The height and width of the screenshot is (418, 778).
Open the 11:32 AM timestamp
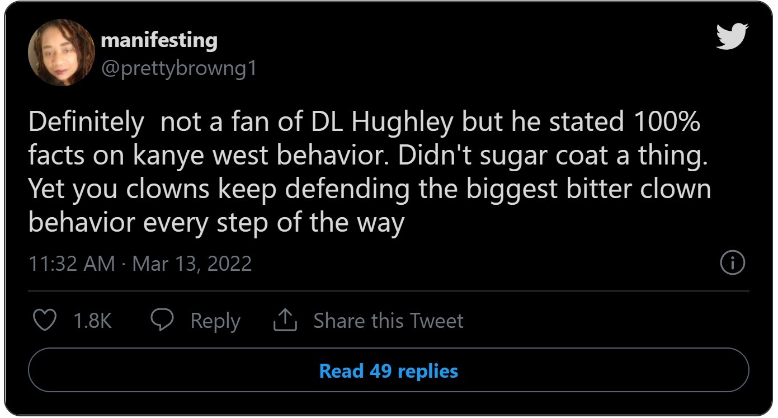tap(72, 263)
